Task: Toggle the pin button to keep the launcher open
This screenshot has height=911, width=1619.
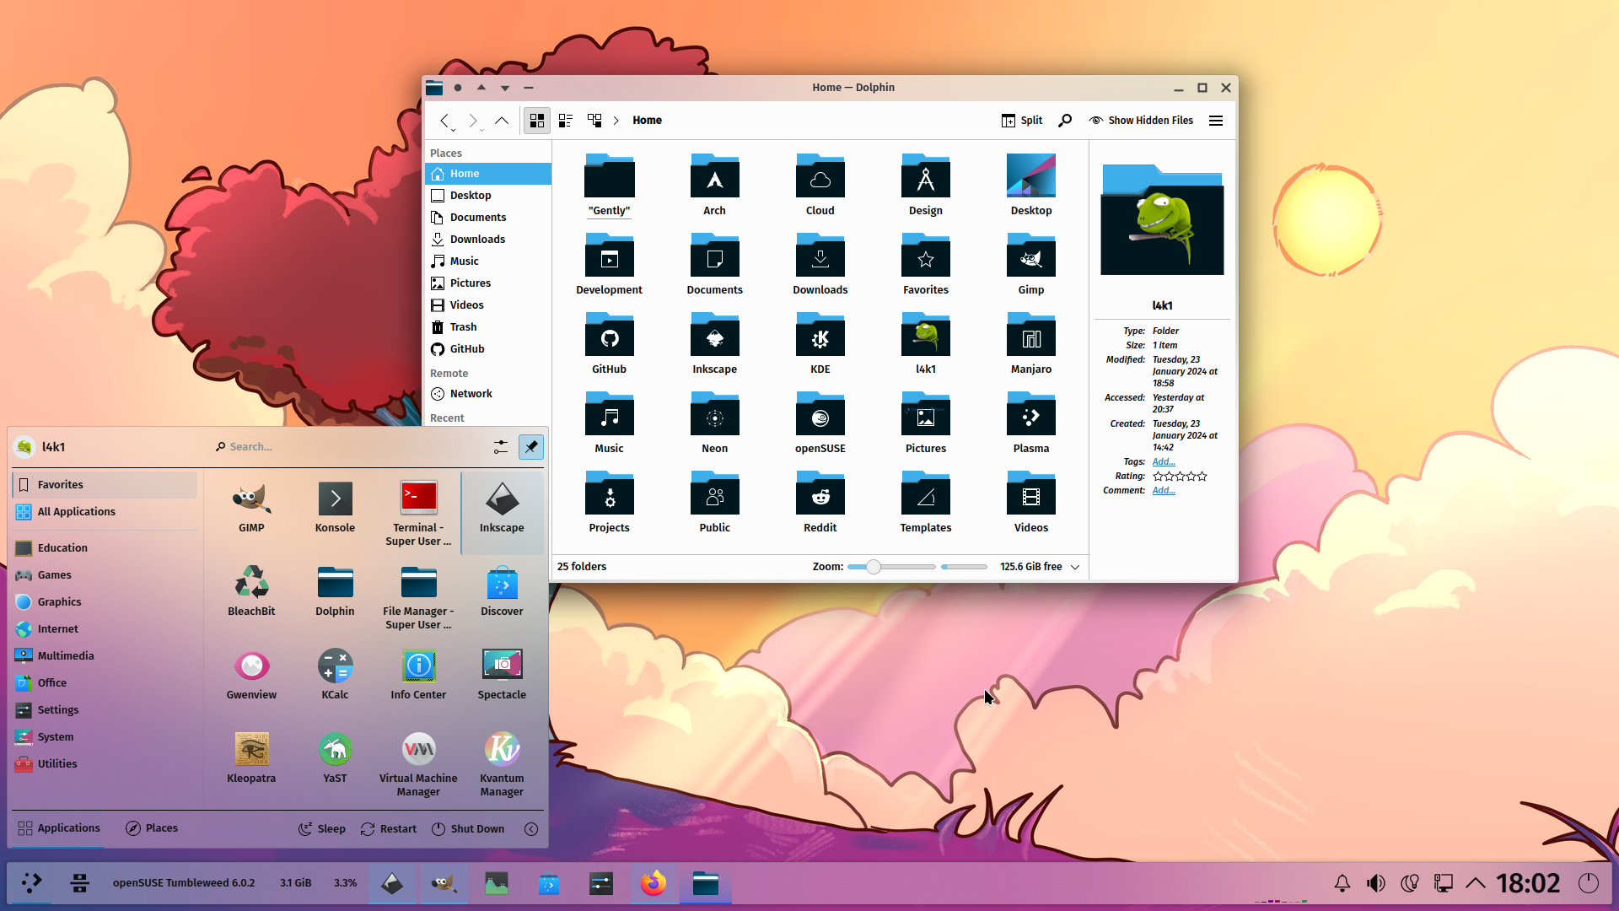Action: tap(531, 447)
